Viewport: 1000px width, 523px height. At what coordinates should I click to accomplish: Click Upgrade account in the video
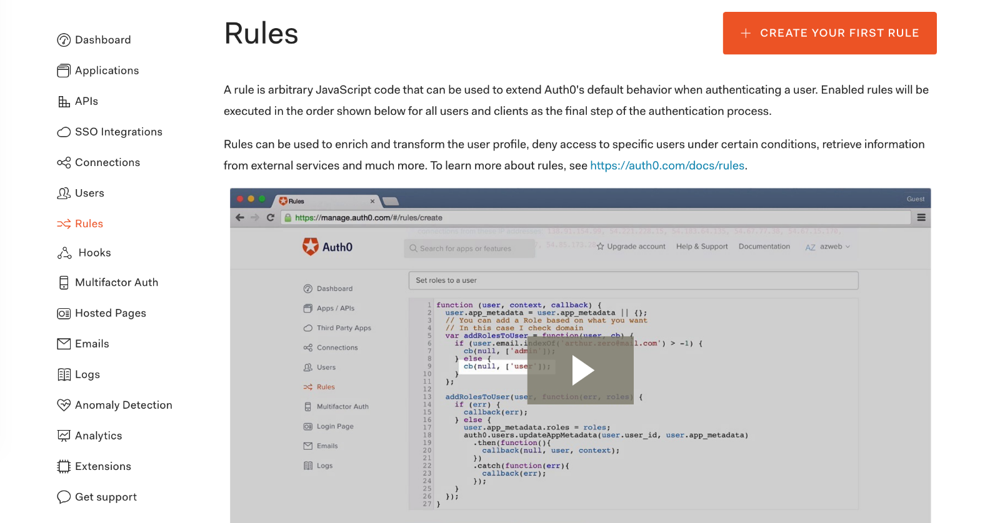(x=631, y=247)
